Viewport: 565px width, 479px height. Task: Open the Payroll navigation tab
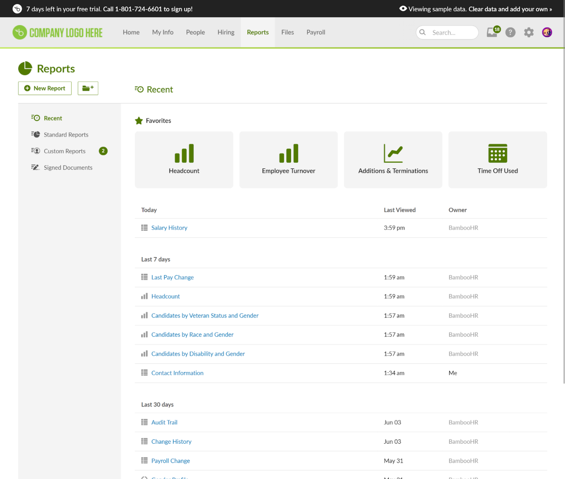316,32
